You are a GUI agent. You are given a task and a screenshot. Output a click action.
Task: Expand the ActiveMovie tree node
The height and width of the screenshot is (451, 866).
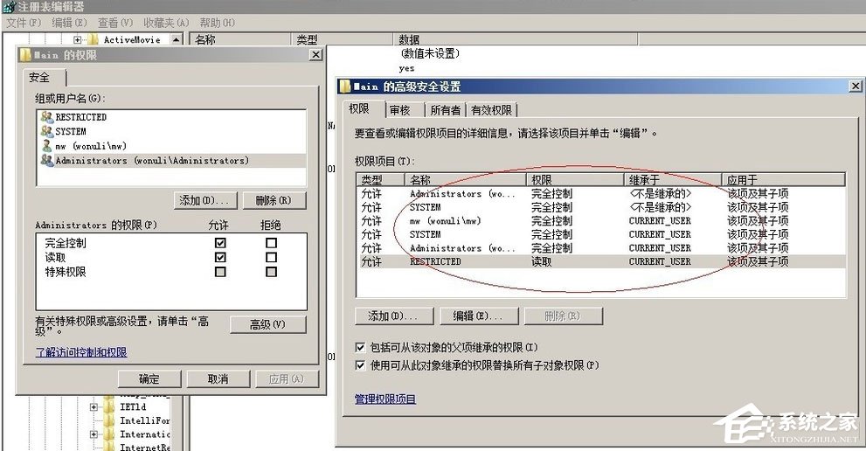[x=78, y=40]
